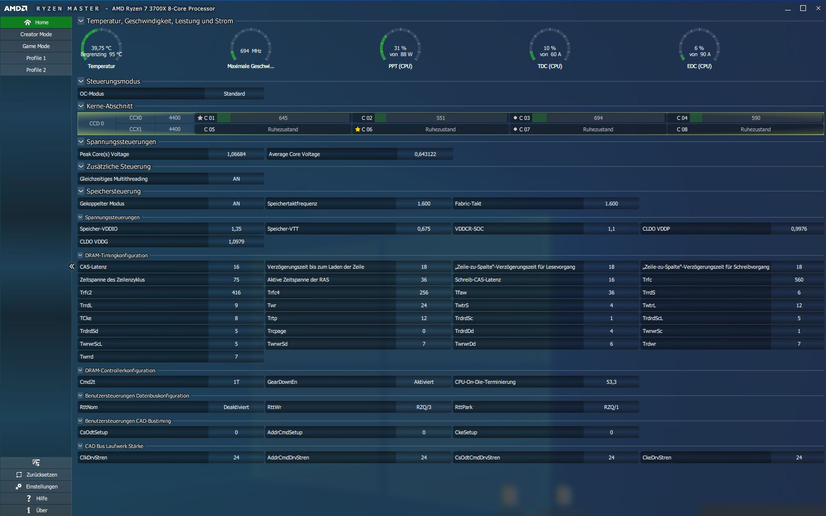Open the Über about dialog
The image size is (826, 516).
(x=36, y=510)
